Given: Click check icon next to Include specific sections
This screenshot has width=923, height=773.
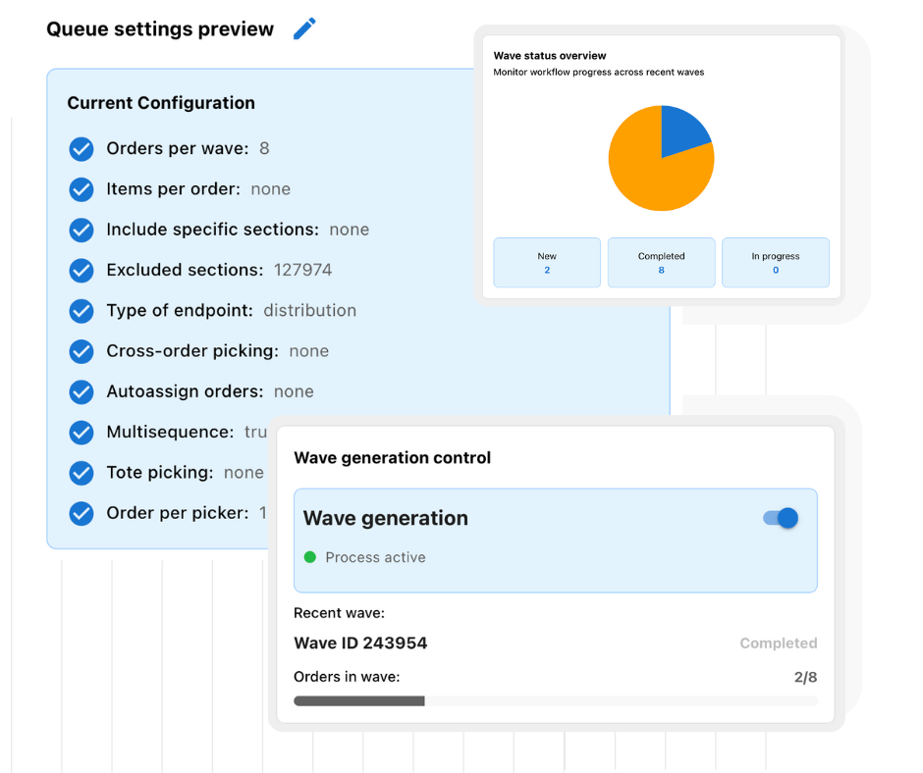Looking at the screenshot, I should 81,230.
